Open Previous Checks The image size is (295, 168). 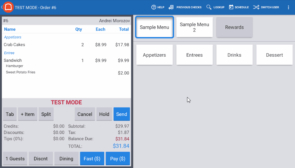pyautogui.click(x=185, y=7)
